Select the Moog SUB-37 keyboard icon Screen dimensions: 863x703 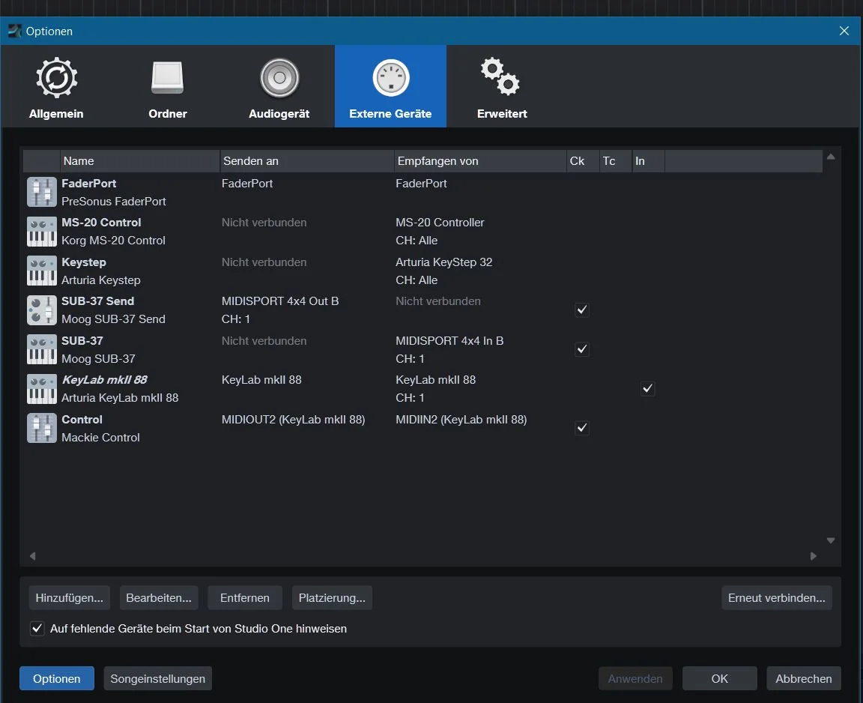pyautogui.click(x=42, y=349)
